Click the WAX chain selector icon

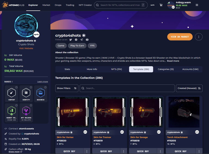(x=152, y=5)
